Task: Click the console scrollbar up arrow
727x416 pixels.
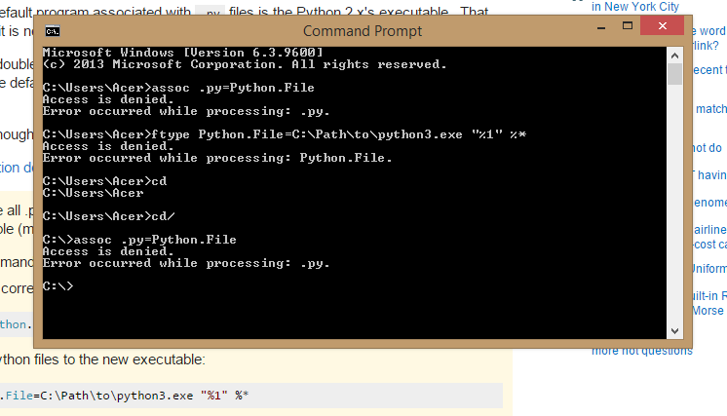Action: (674, 56)
